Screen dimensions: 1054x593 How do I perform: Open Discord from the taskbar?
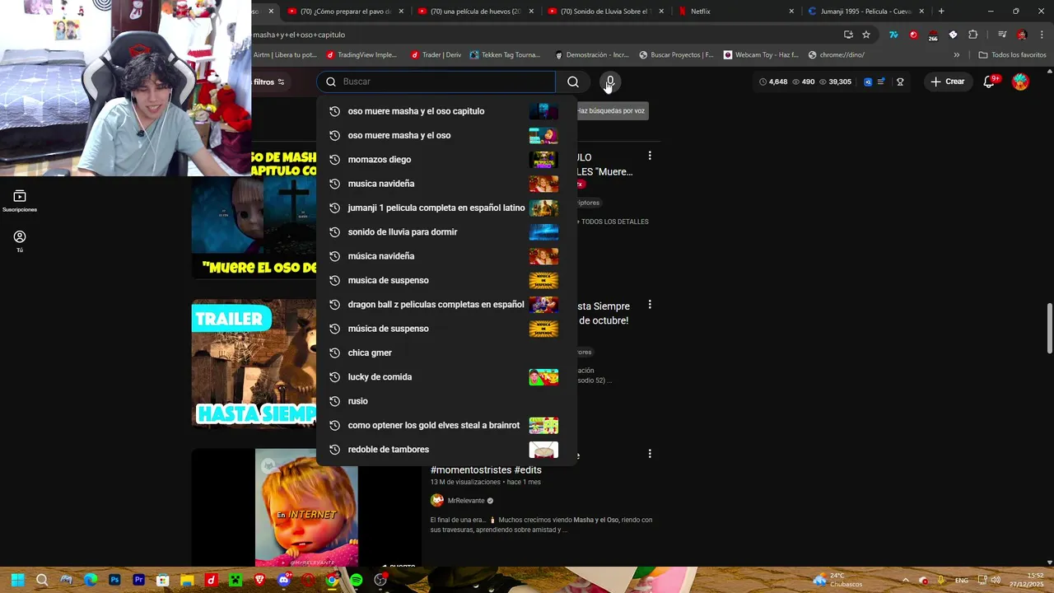284,580
